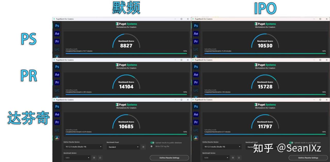
Task: Select DaVinci Resolve icon in the 11797 score window
Action: point(196,138)
